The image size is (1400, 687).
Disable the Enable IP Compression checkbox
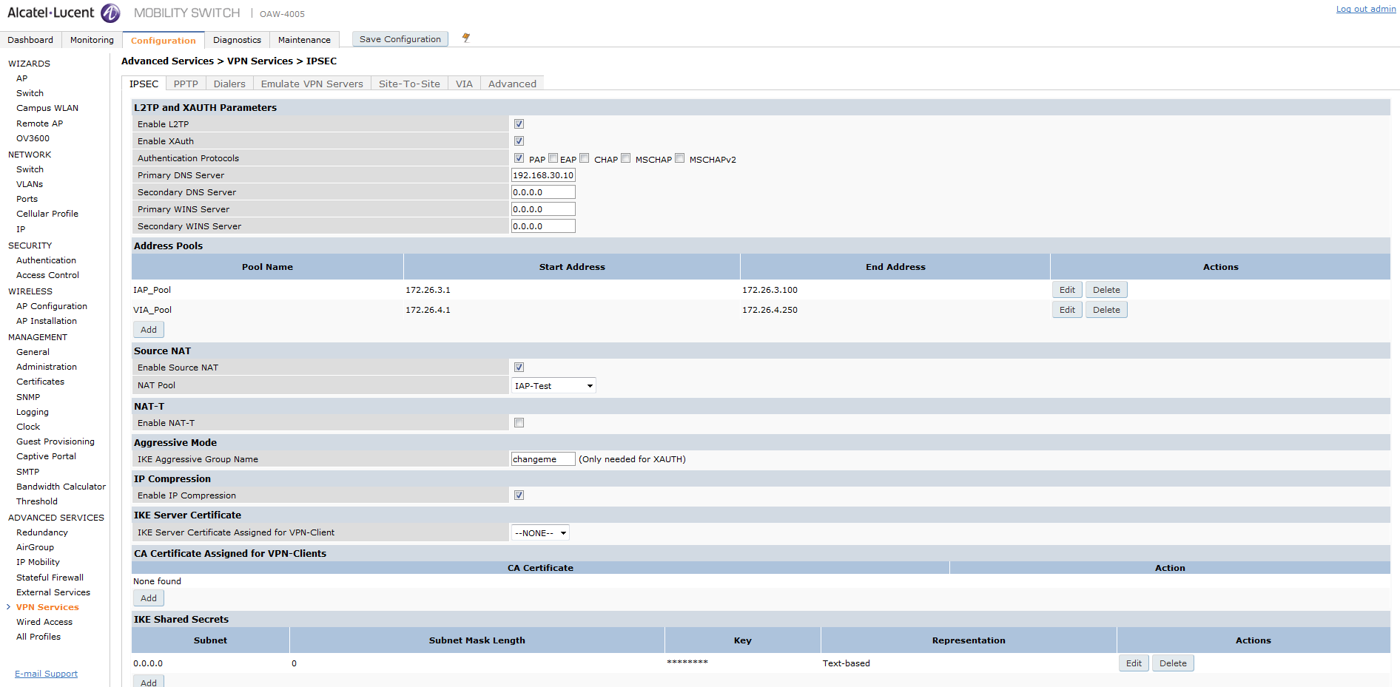pos(519,495)
